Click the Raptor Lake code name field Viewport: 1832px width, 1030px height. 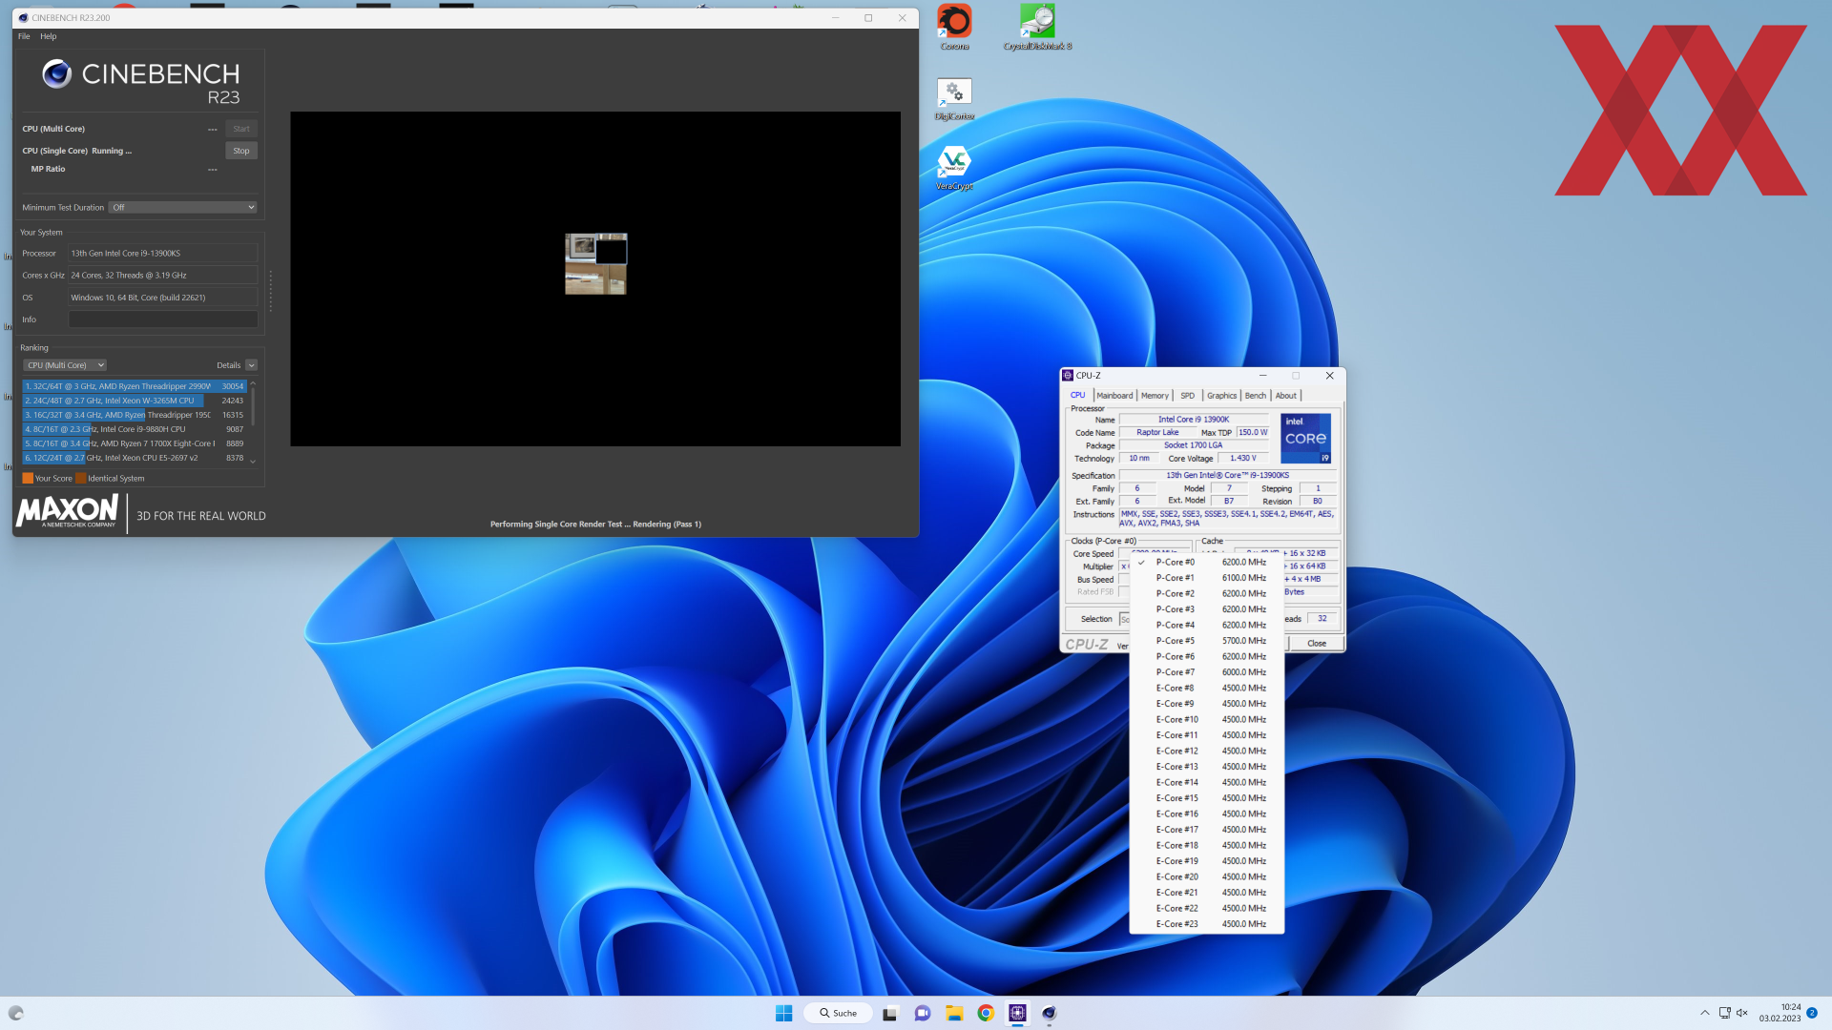tap(1156, 433)
